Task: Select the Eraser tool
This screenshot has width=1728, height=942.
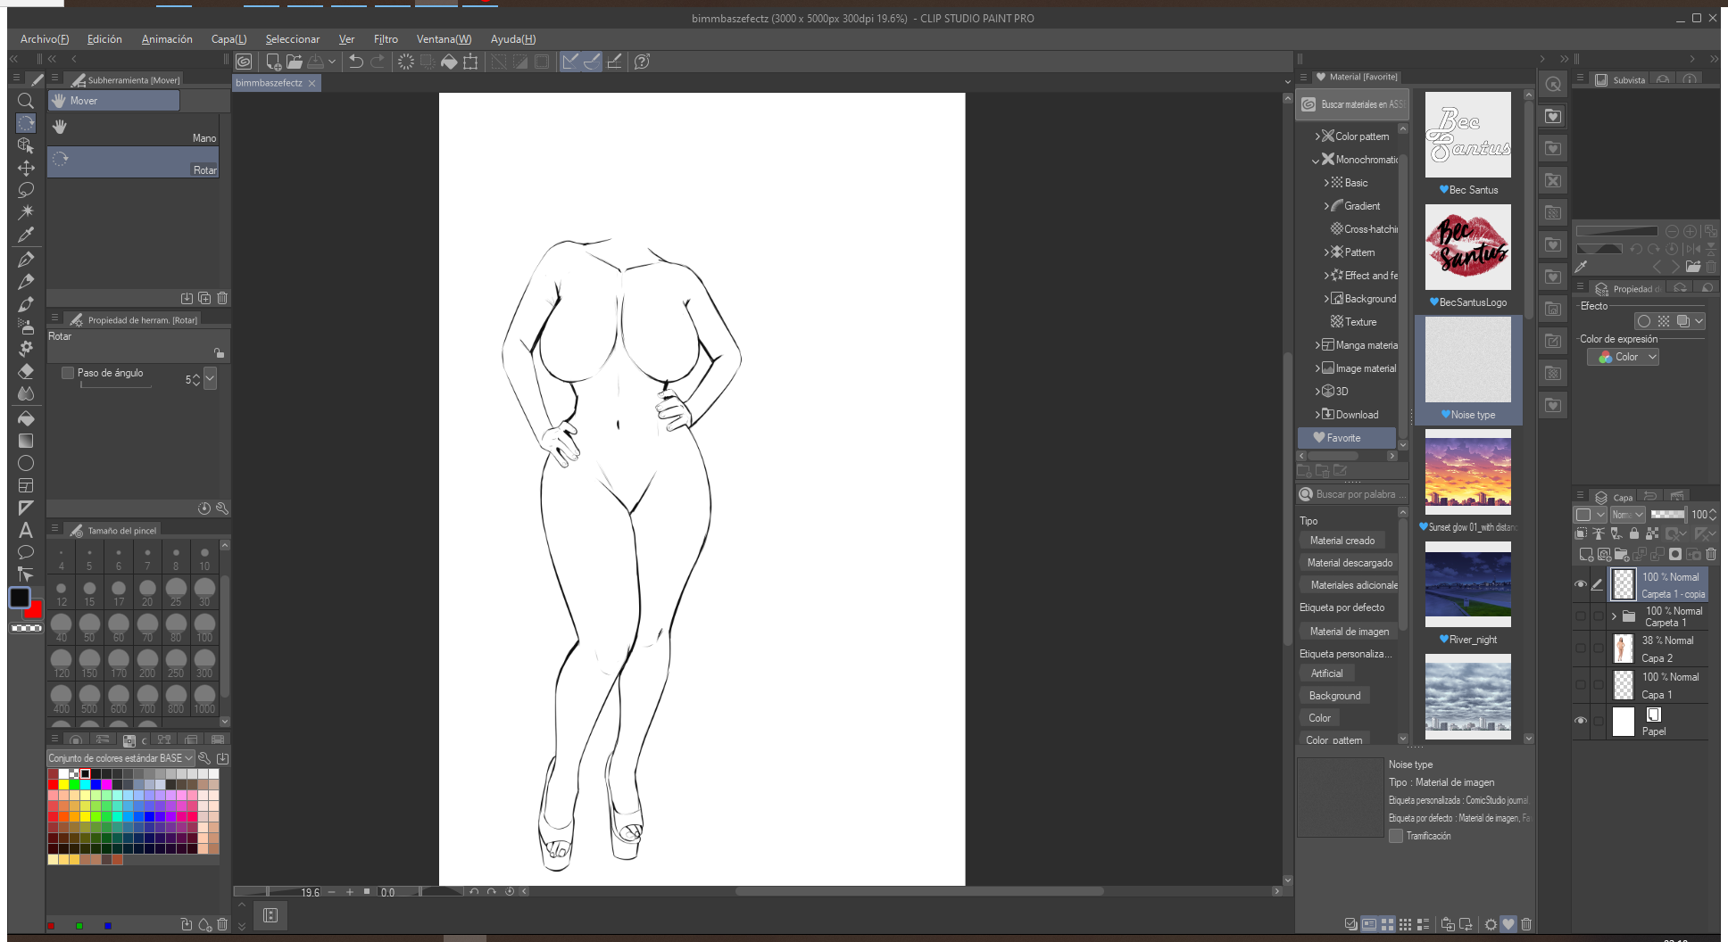Action: click(26, 371)
